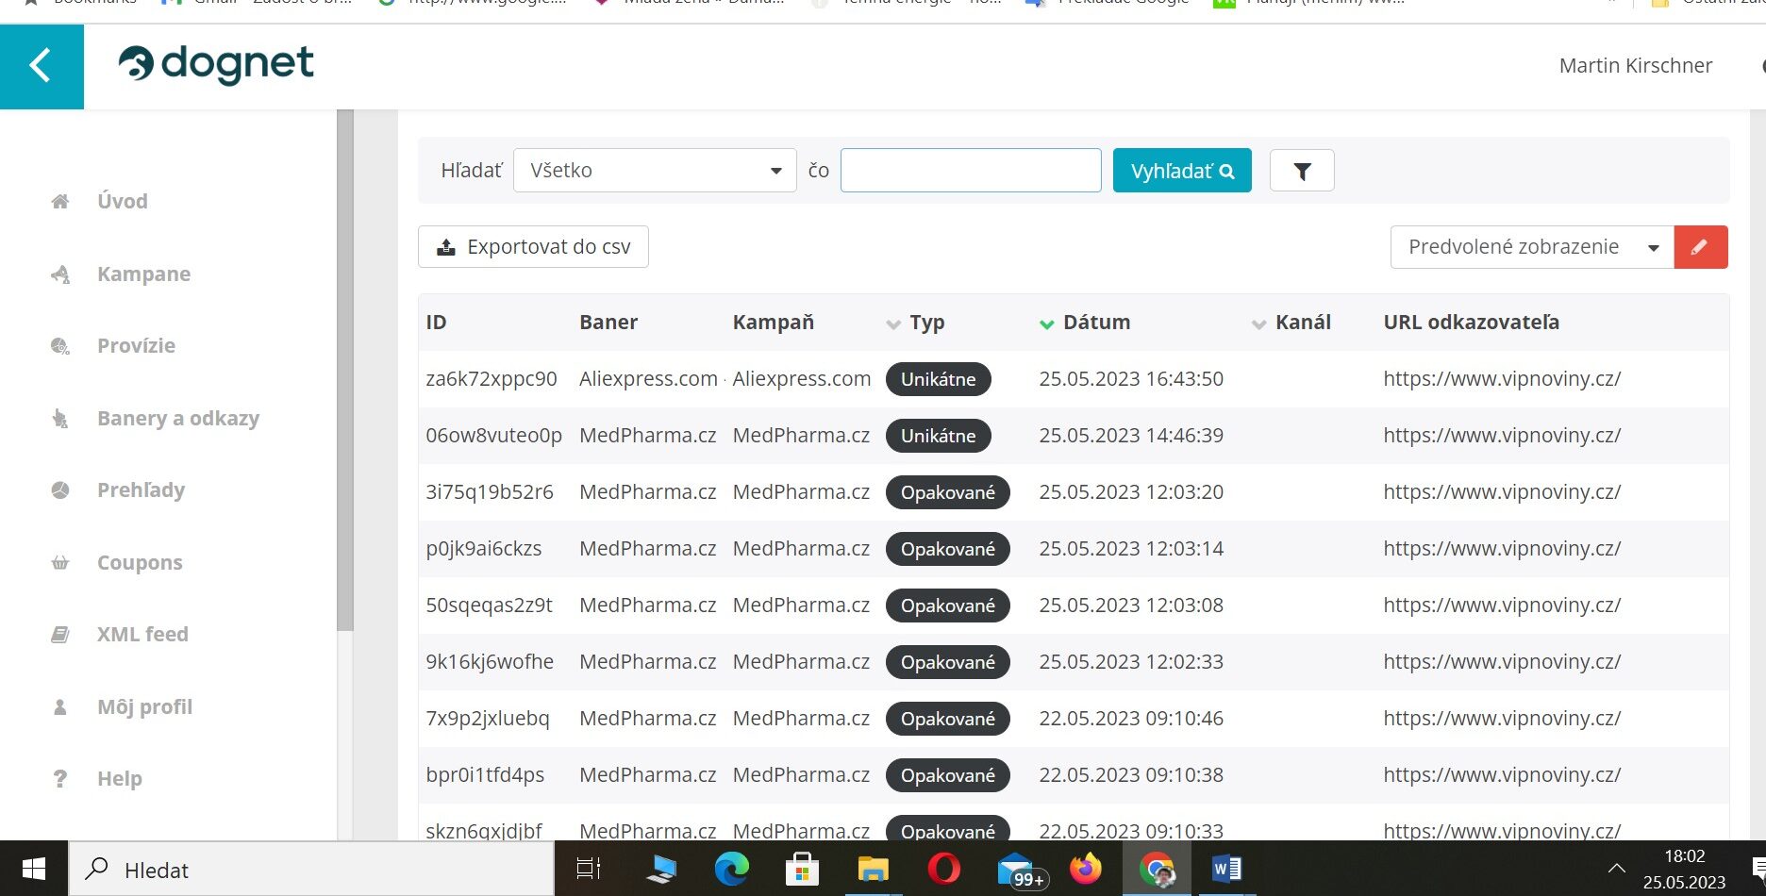Viewport: 1766px width, 896px height.
Task: Select ID cell 7x9p2jxluebq
Action: (488, 719)
